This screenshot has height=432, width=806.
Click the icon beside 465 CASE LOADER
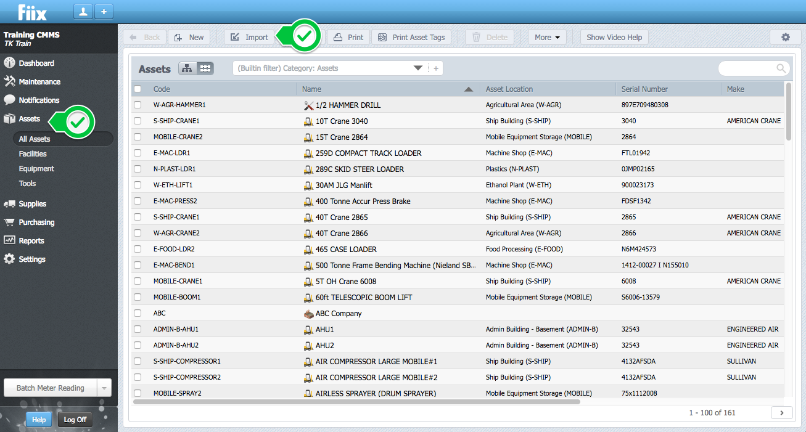[x=308, y=250]
